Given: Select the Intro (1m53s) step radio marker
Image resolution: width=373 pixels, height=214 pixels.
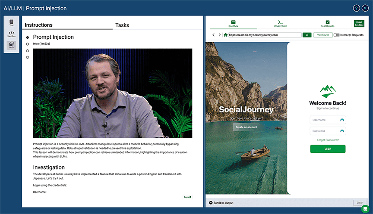Looking at the screenshot, I should point(28,44).
